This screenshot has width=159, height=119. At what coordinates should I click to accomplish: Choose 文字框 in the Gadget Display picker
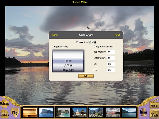click(x=68, y=66)
